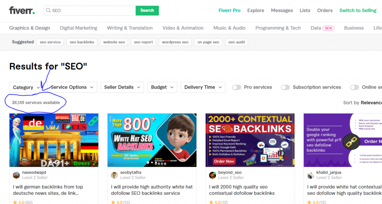Click '26,139 services available' text
The width and height of the screenshot is (382, 204).
point(36,102)
